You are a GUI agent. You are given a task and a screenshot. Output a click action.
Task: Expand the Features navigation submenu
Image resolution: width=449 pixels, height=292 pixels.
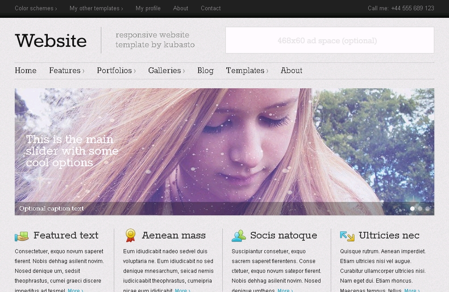pos(67,70)
